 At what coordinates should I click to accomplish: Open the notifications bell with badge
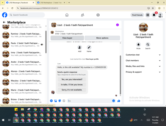coord(154,15)
